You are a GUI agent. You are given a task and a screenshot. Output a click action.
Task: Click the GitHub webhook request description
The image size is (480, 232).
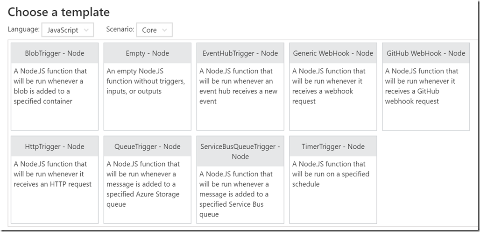[422, 86]
